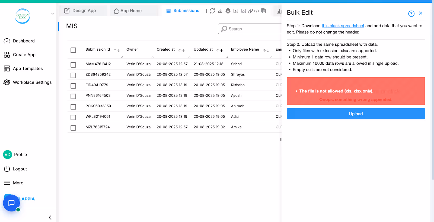Screen dimensions: 434x222
Task: Click the bulk edit pencil icon
Action: 244,11
